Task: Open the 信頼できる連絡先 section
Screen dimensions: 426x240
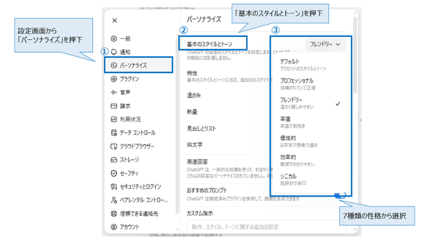Action: (140, 214)
